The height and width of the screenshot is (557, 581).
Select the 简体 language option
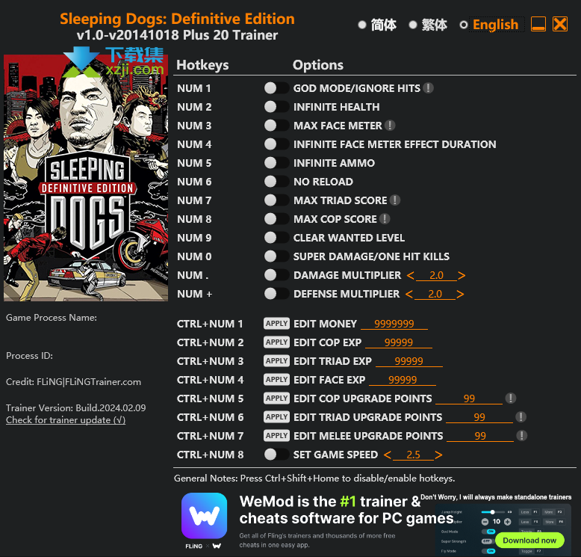click(377, 25)
